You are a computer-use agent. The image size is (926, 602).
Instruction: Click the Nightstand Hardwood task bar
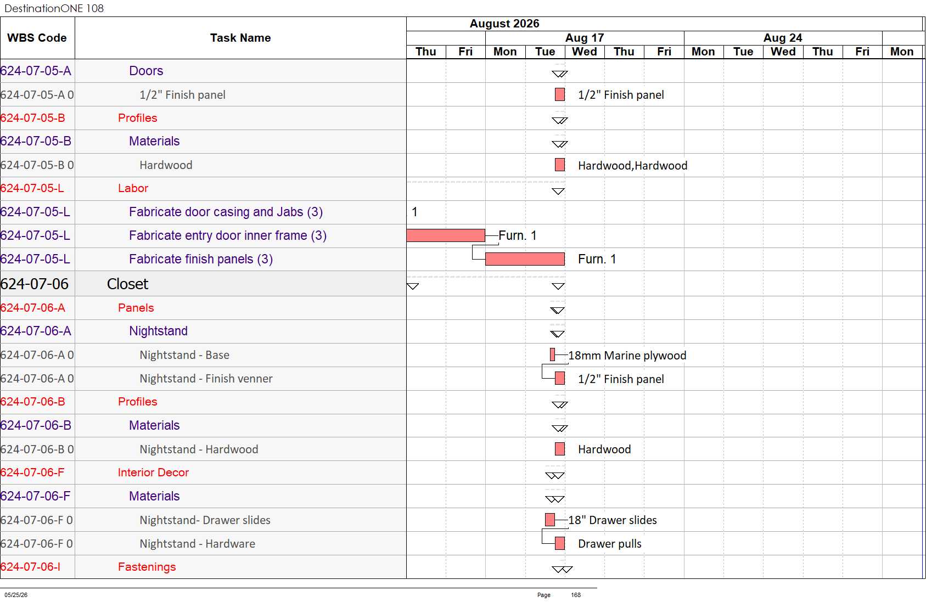pyautogui.click(x=560, y=449)
